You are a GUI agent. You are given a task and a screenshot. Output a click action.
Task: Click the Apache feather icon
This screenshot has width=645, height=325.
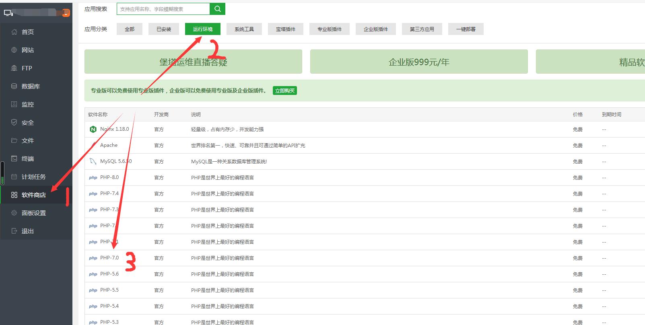93,145
